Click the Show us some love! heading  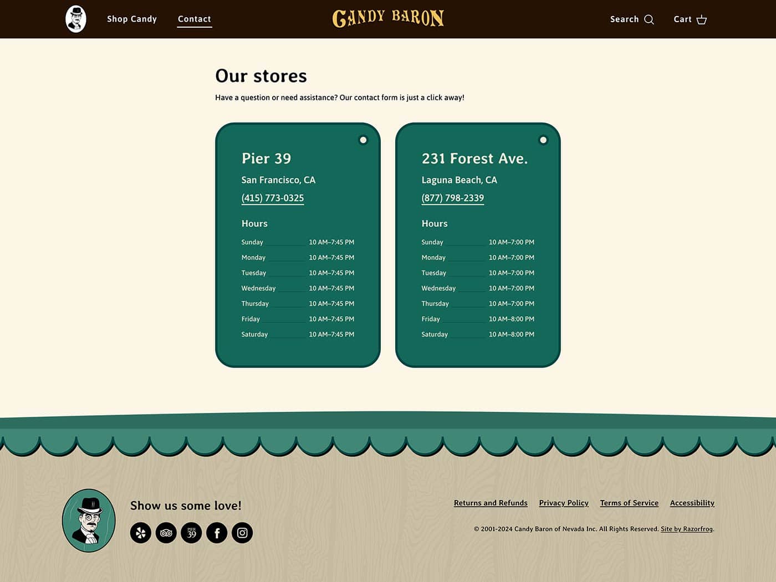186,506
